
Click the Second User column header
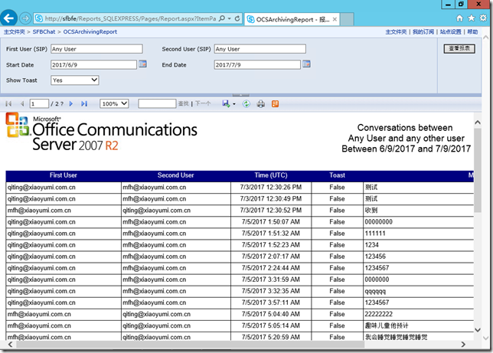pos(175,175)
